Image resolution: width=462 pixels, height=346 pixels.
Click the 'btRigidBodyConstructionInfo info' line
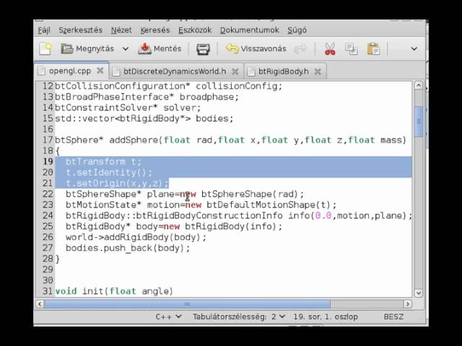pyautogui.click(x=239, y=216)
